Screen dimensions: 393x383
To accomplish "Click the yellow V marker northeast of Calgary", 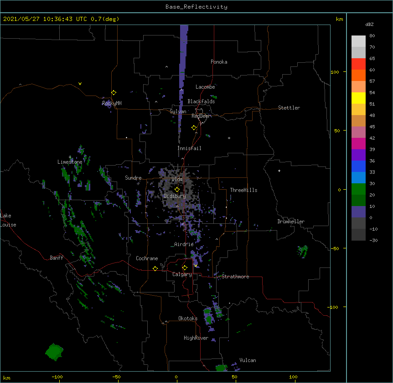I will pos(196,266).
